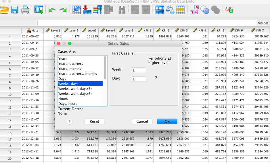Click the Insert variable icon
This screenshot has height=163, width=270.
(146, 10)
